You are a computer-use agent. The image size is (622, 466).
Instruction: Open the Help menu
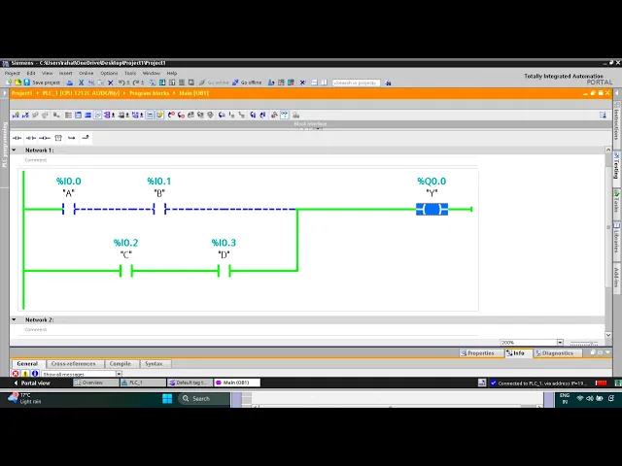[x=171, y=74]
